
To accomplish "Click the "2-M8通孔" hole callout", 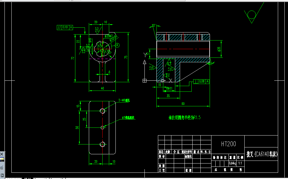I will coord(124,100).
